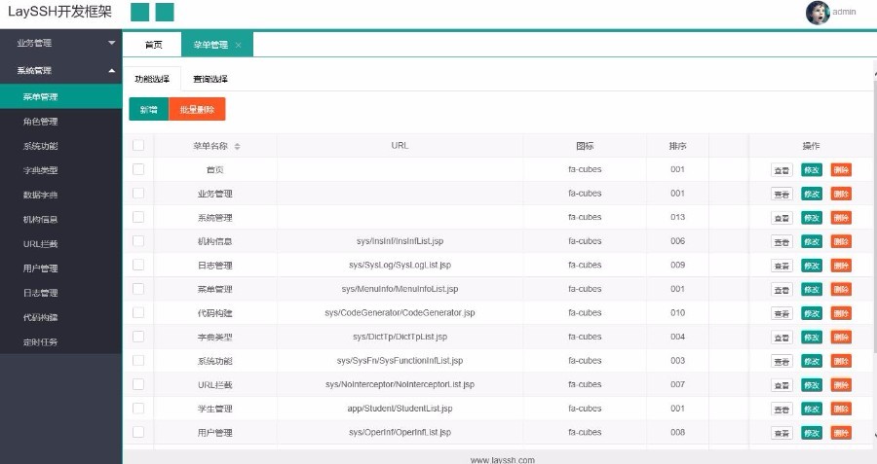Open 定时任务 in the sidebar
The image size is (877, 464).
point(61,341)
